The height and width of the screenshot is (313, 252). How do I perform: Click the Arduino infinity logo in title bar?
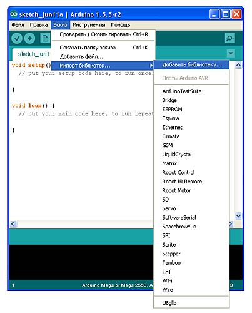[14, 14]
